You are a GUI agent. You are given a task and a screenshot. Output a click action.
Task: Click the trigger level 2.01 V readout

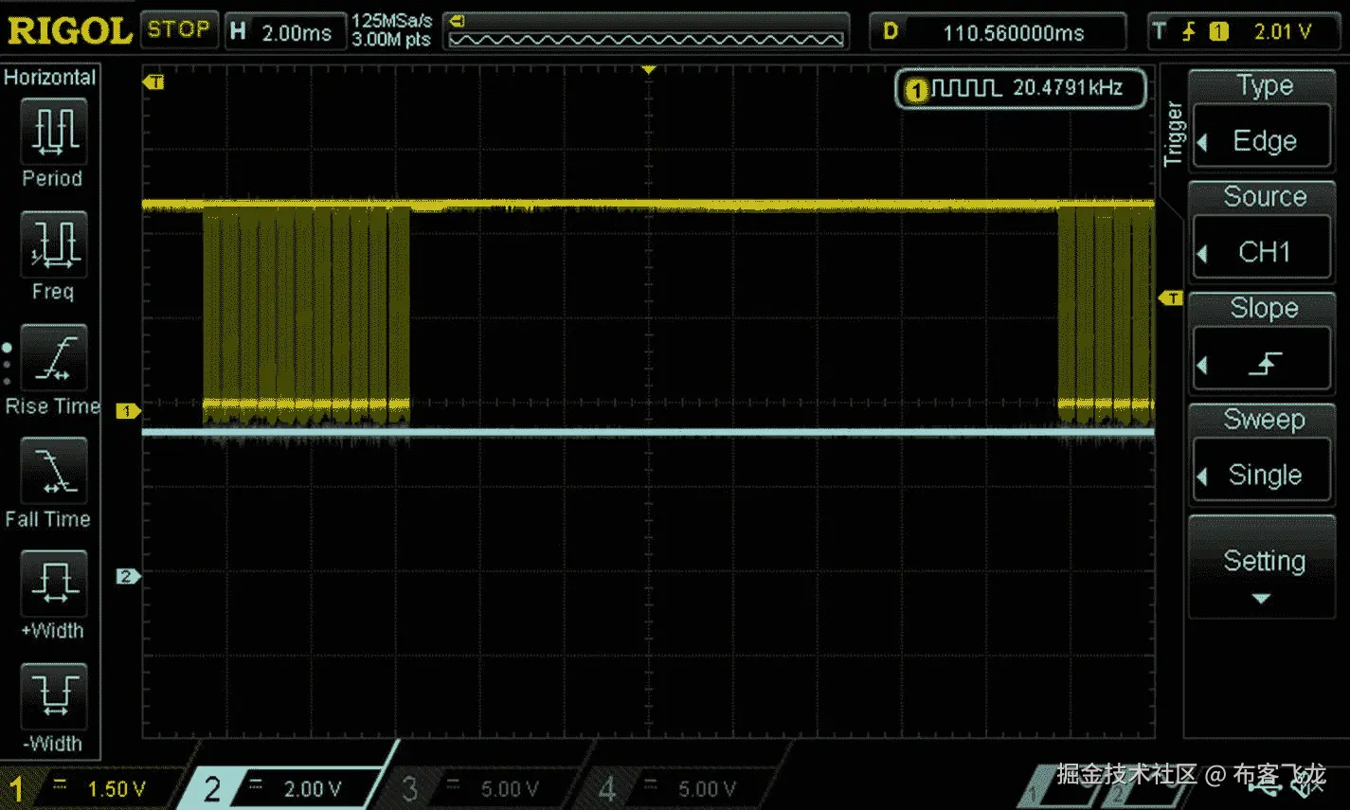[x=1283, y=32]
